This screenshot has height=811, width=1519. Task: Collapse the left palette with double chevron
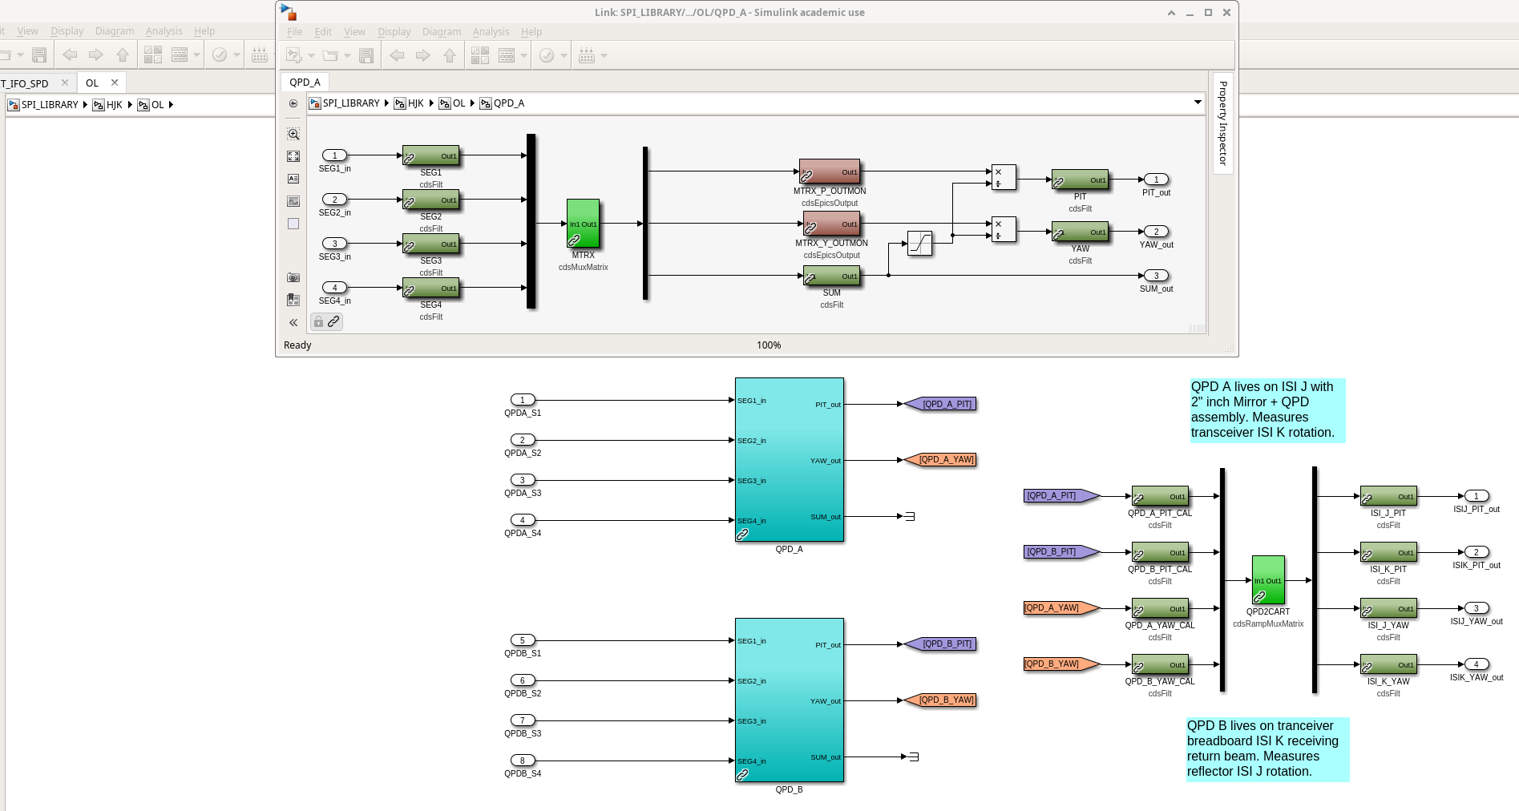[293, 322]
